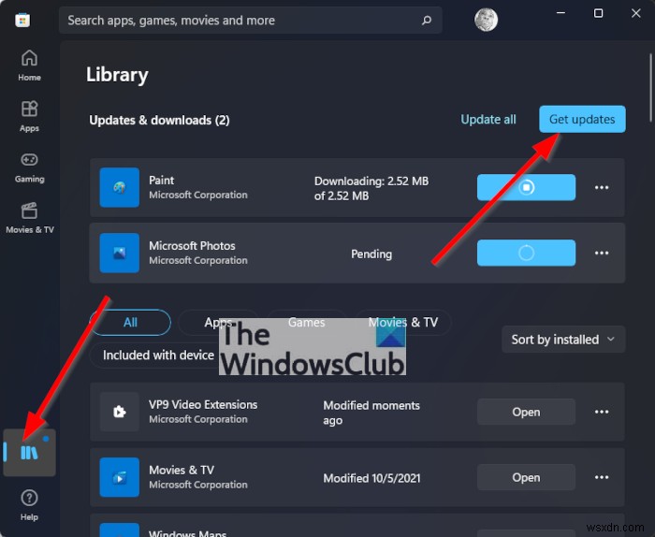Click Update all link
Image resolution: width=655 pixels, height=537 pixels.
(488, 120)
